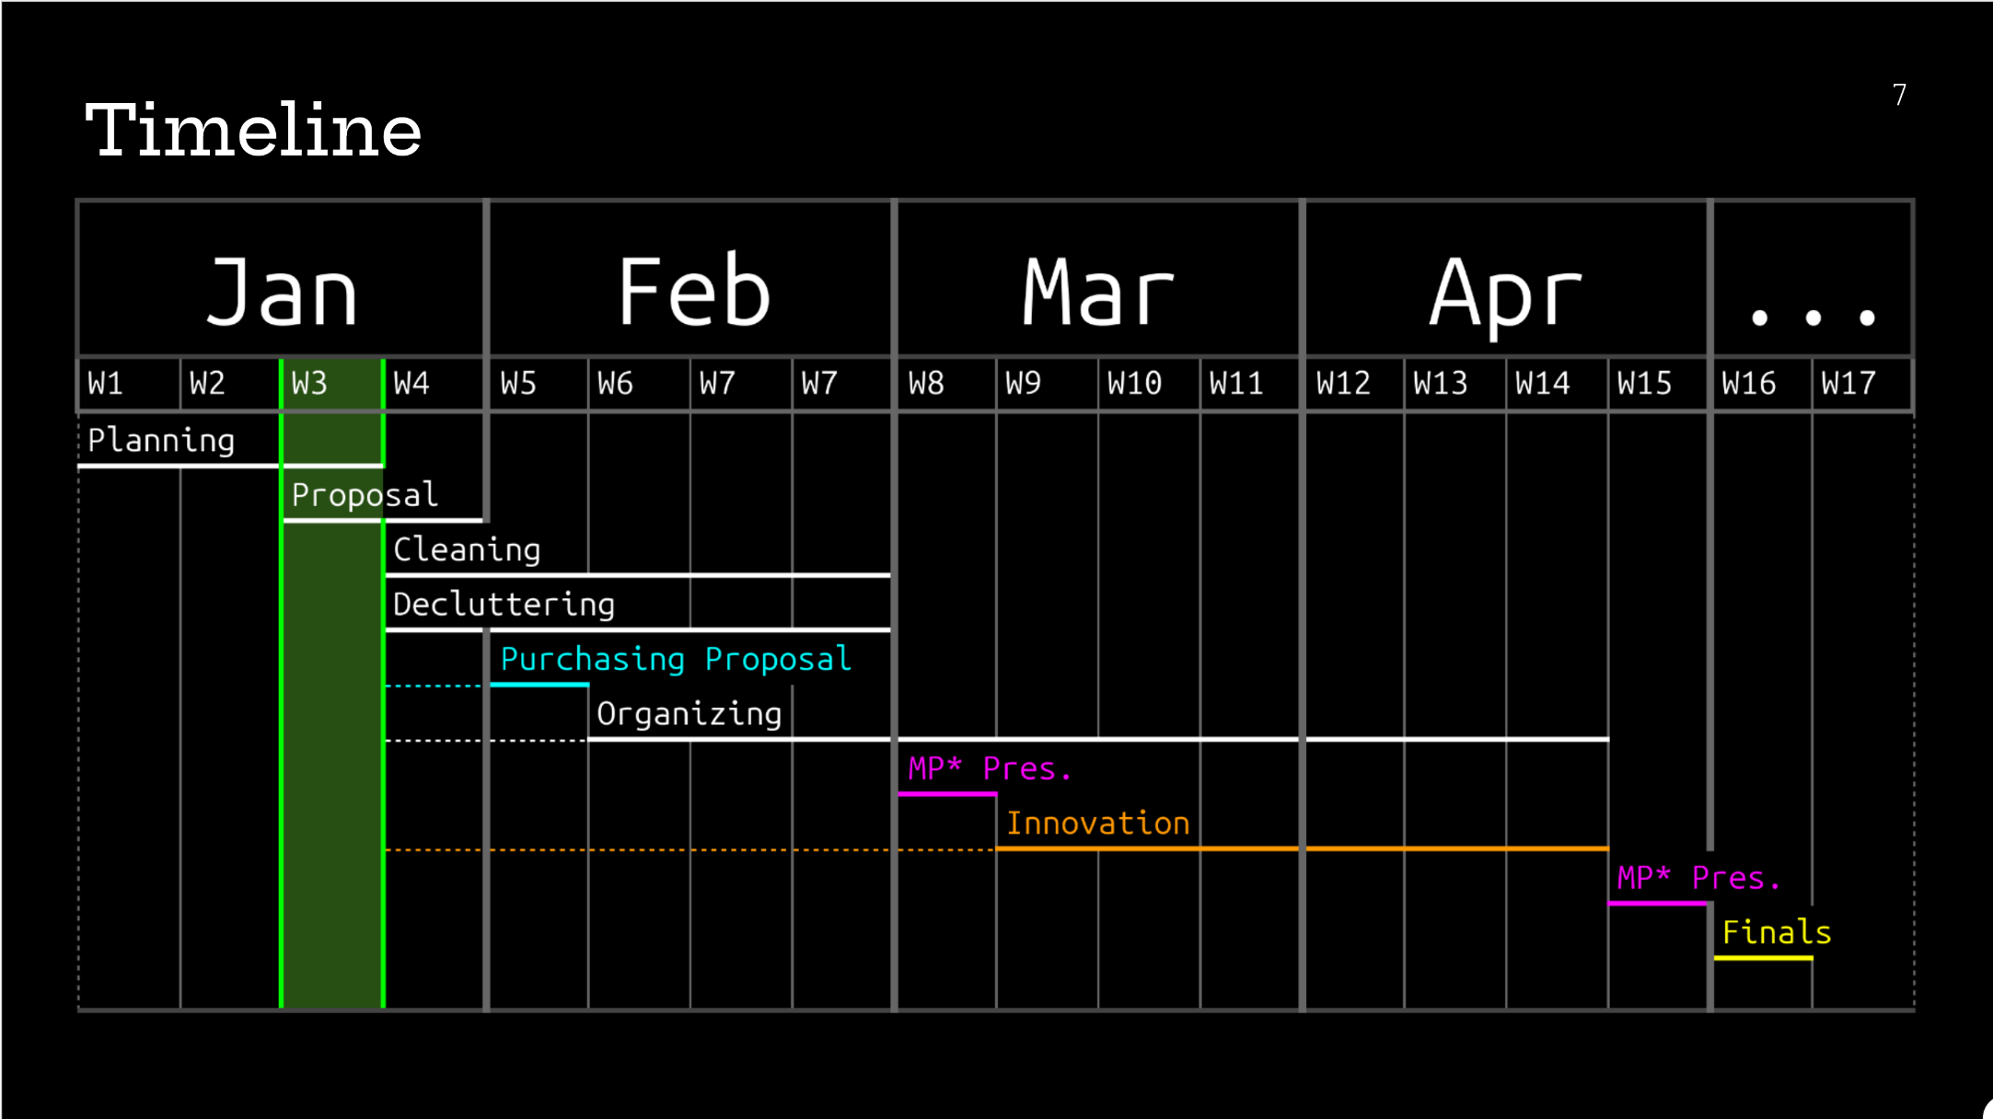This screenshot has width=1993, height=1119.
Task: Click slide number 7
Action: (1900, 95)
